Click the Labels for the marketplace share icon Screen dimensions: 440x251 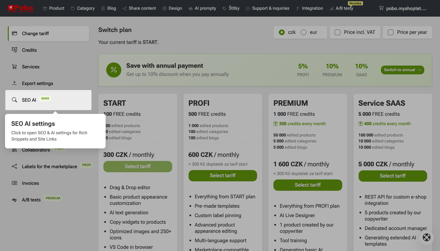click(14, 166)
